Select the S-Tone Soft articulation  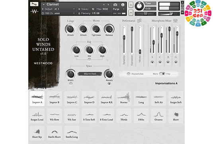click(x=89, y=116)
